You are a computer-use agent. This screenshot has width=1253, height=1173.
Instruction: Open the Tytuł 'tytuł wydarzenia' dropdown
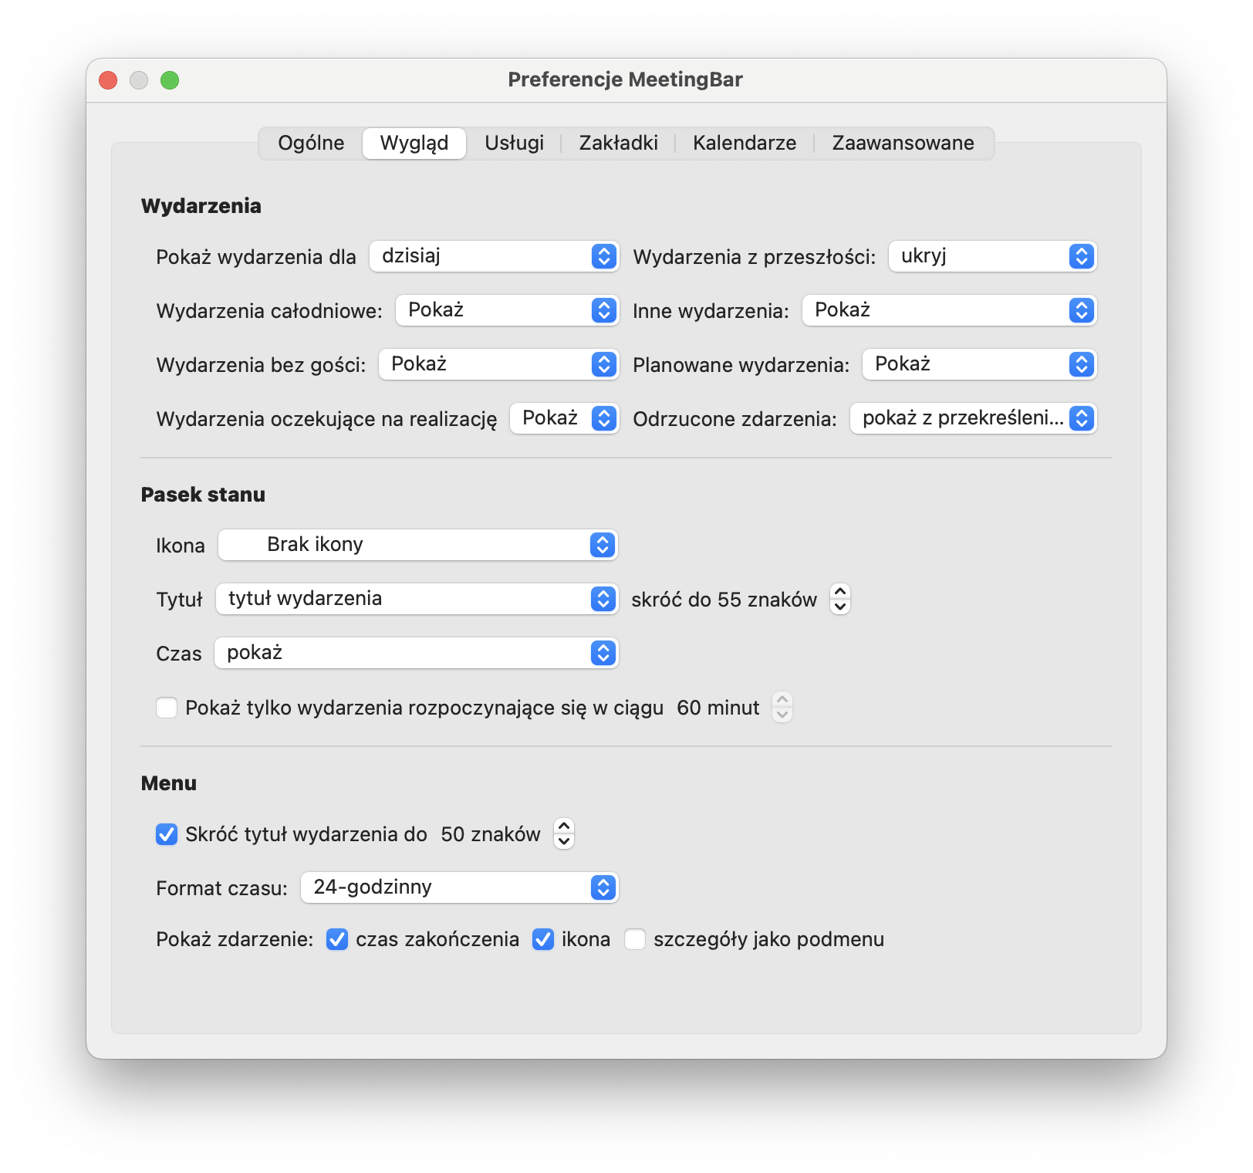[417, 599]
